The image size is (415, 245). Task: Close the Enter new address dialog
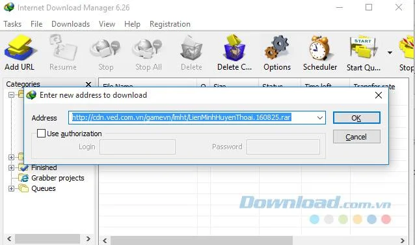379,95
